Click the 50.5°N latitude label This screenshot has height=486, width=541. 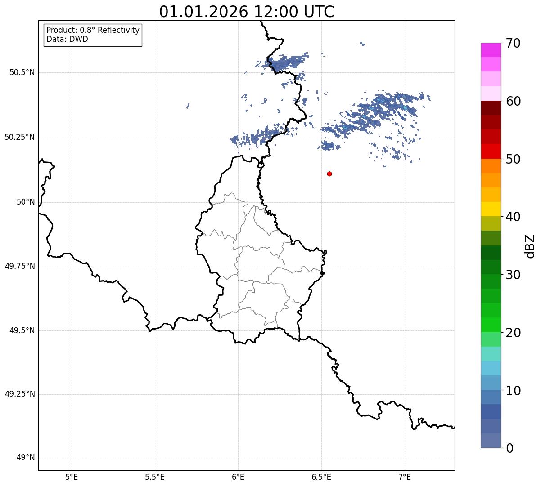coord(22,72)
